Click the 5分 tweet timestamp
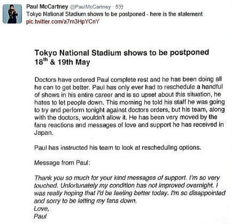 [x=119, y=7]
